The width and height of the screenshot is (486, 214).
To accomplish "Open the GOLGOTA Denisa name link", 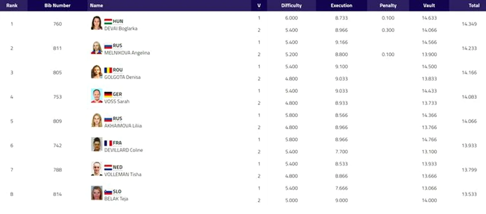I will pos(122,77).
